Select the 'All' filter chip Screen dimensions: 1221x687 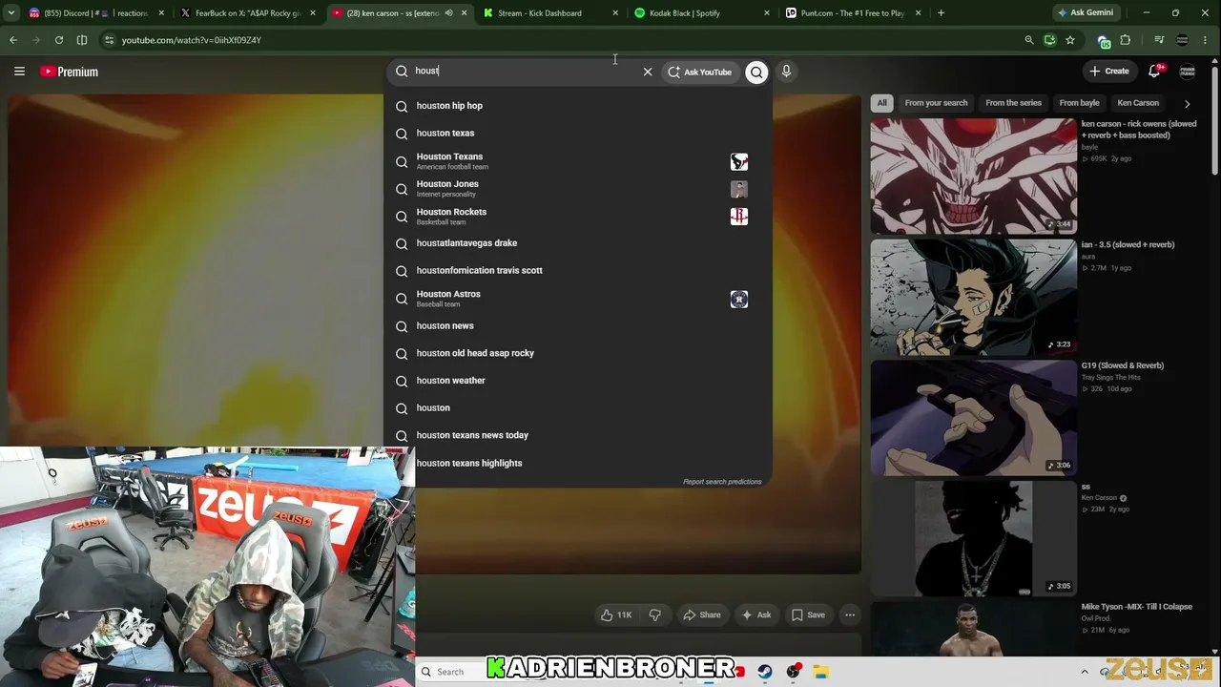click(x=882, y=103)
